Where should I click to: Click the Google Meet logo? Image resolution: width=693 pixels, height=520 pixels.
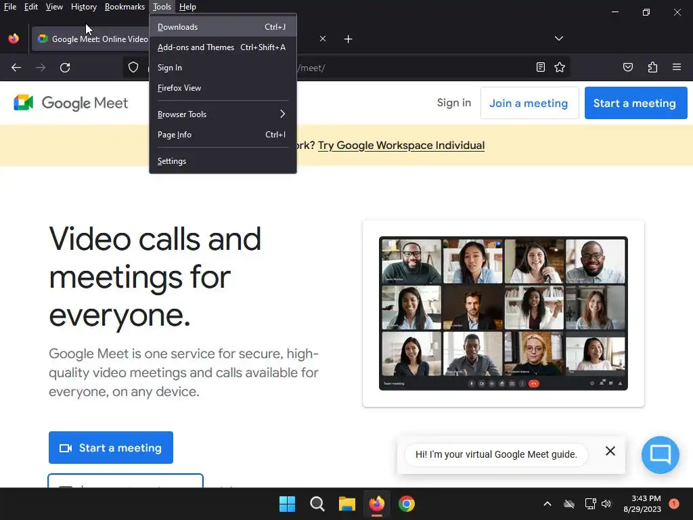coord(70,103)
